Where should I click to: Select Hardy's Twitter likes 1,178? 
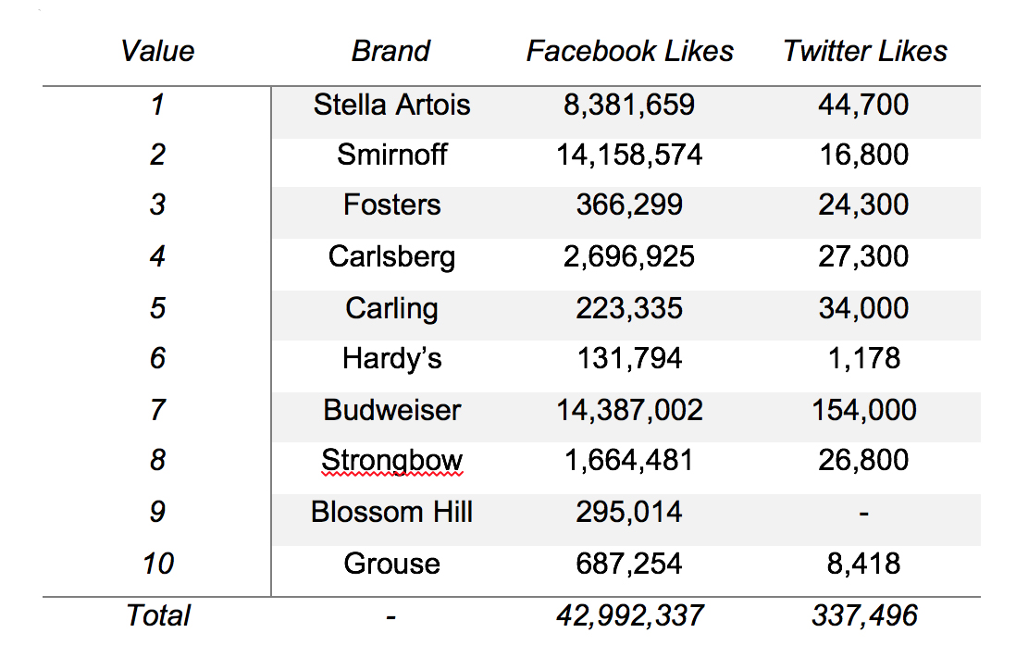[x=864, y=358]
